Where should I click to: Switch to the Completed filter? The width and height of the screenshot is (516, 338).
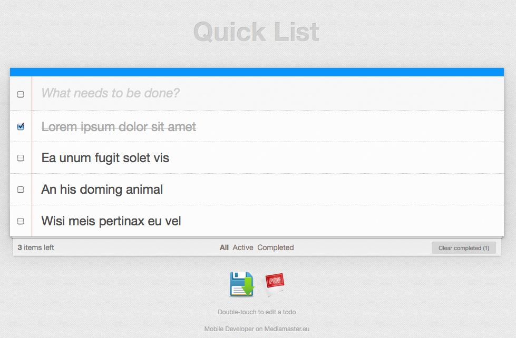275,247
